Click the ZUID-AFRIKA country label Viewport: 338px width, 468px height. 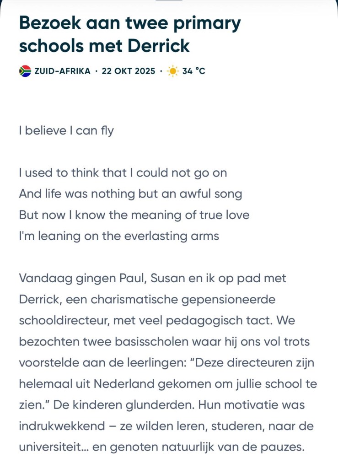click(x=62, y=71)
